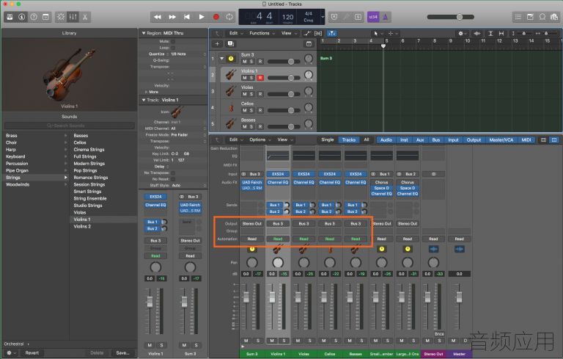Mute the Sum 3 track

tap(245, 62)
